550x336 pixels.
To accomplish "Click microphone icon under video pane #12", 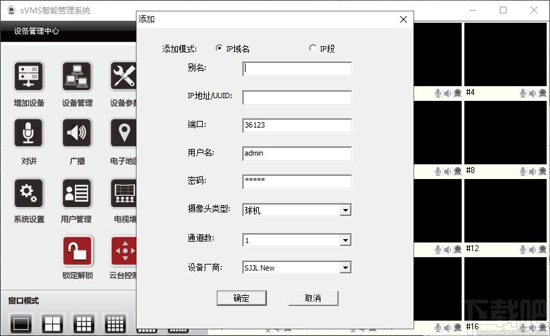I will pos(523,249).
